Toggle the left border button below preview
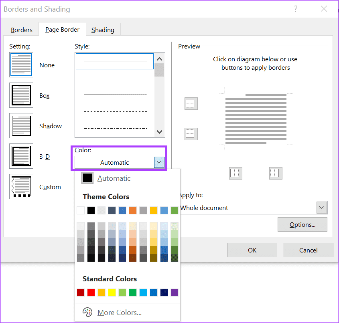Image resolution: width=339 pixels, height=323 pixels. [235, 173]
